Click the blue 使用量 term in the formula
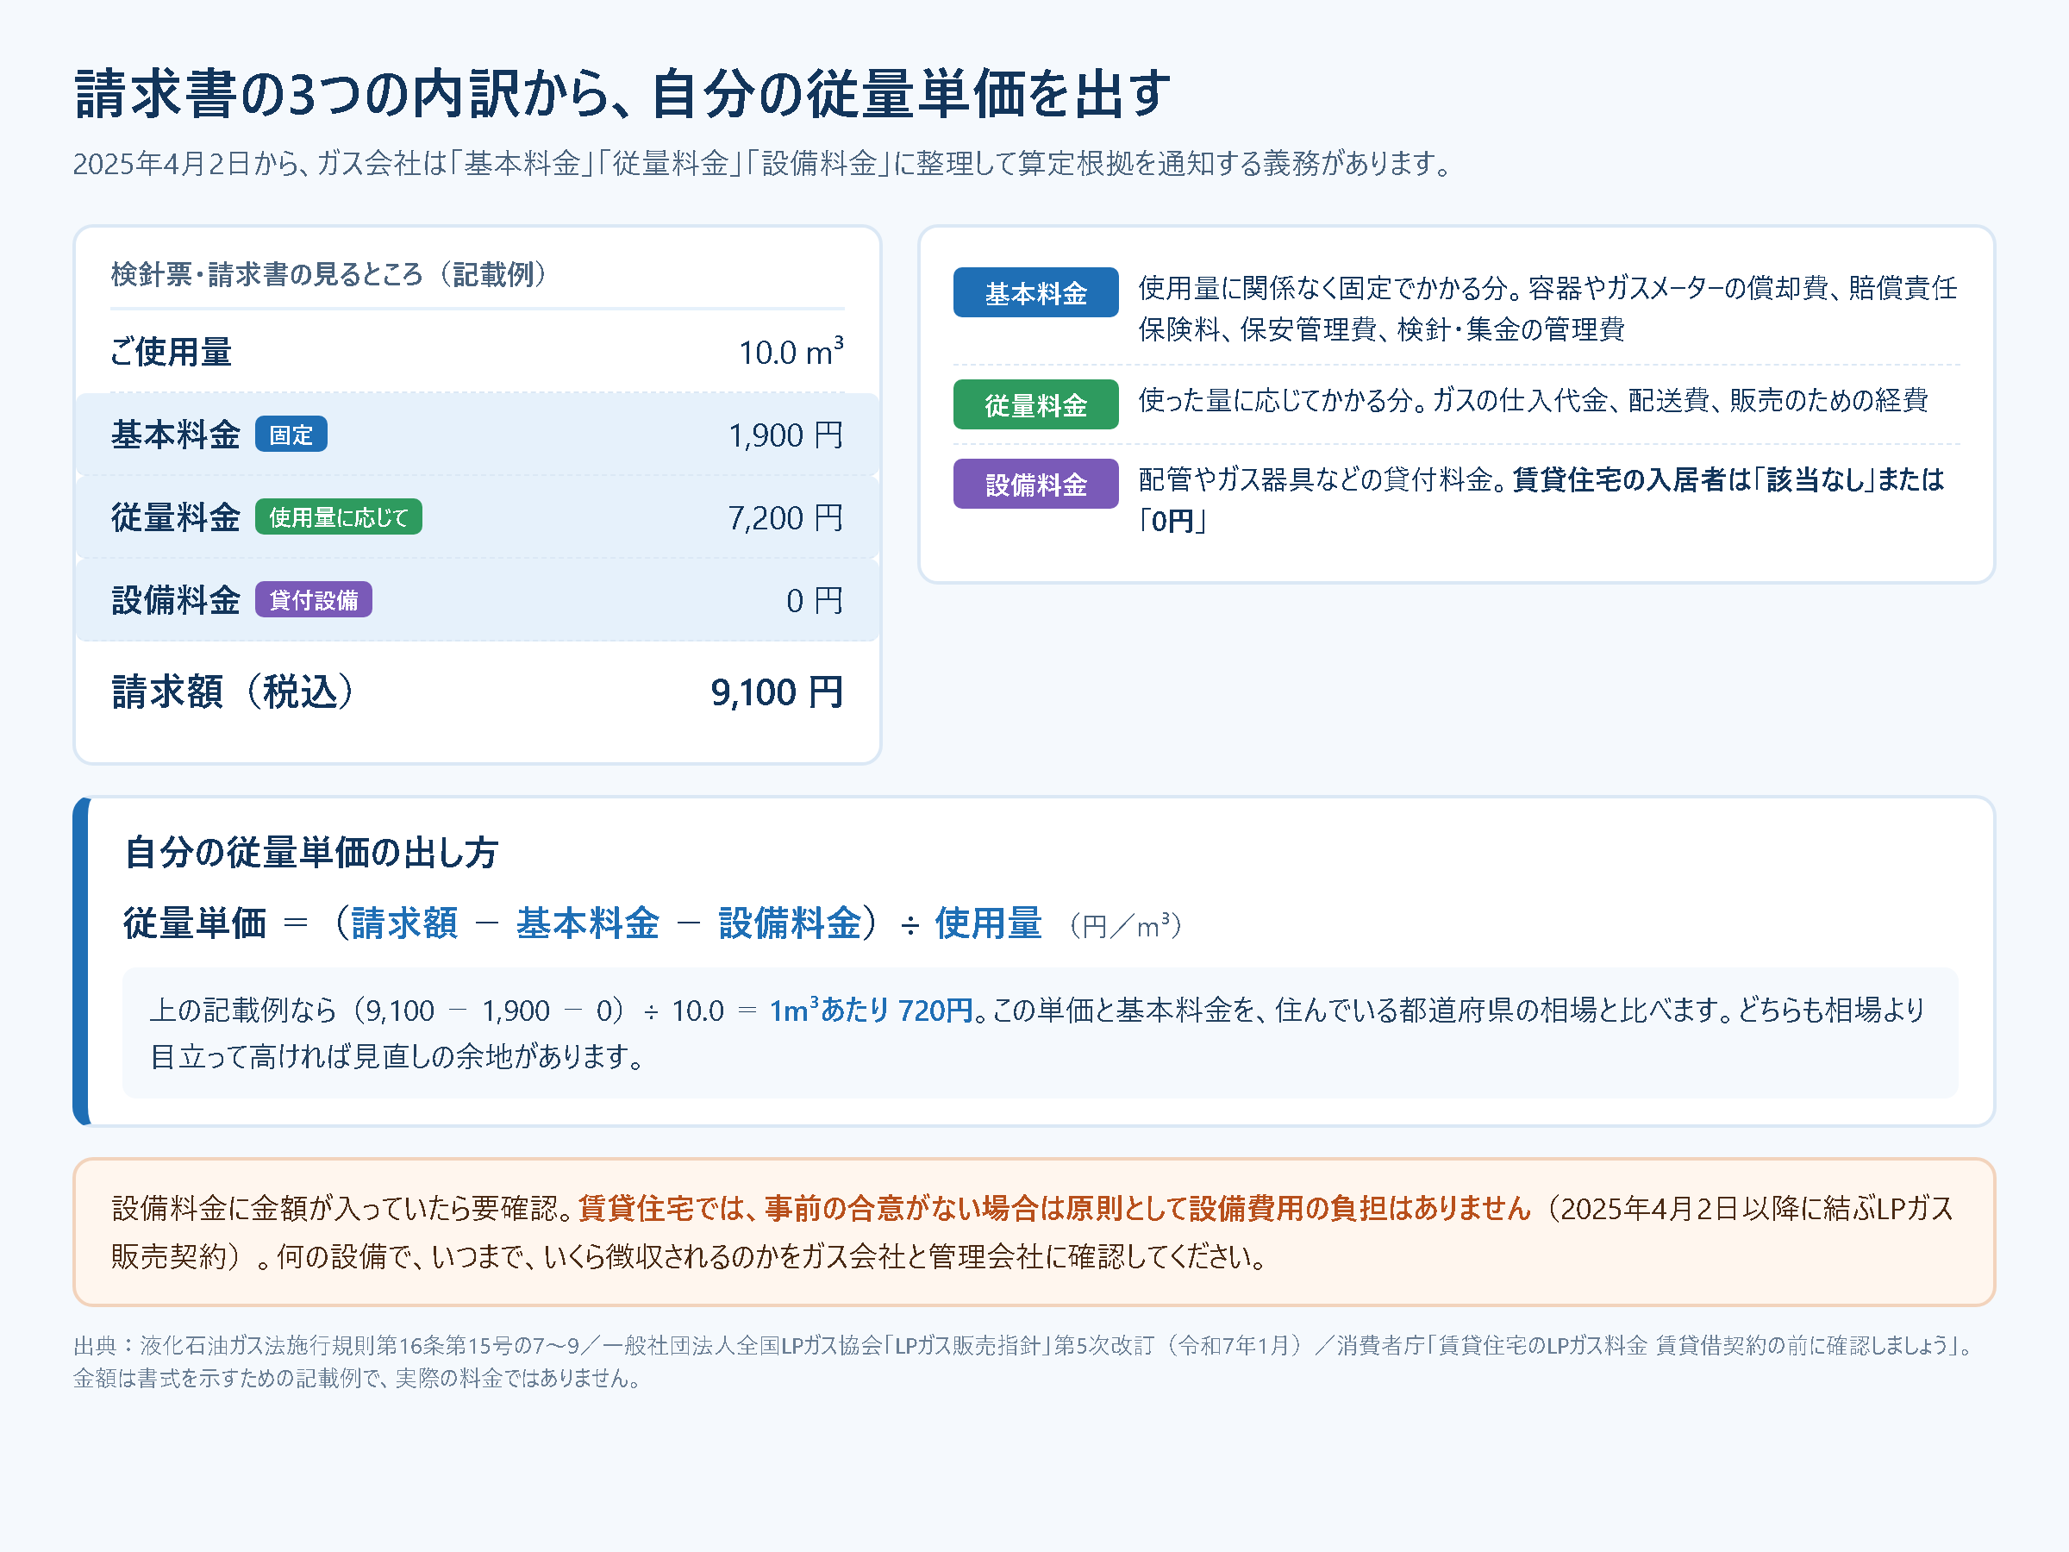 point(988,923)
